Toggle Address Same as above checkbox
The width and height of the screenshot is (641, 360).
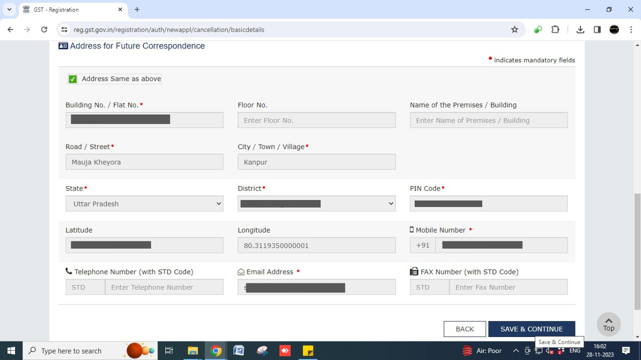tap(73, 79)
